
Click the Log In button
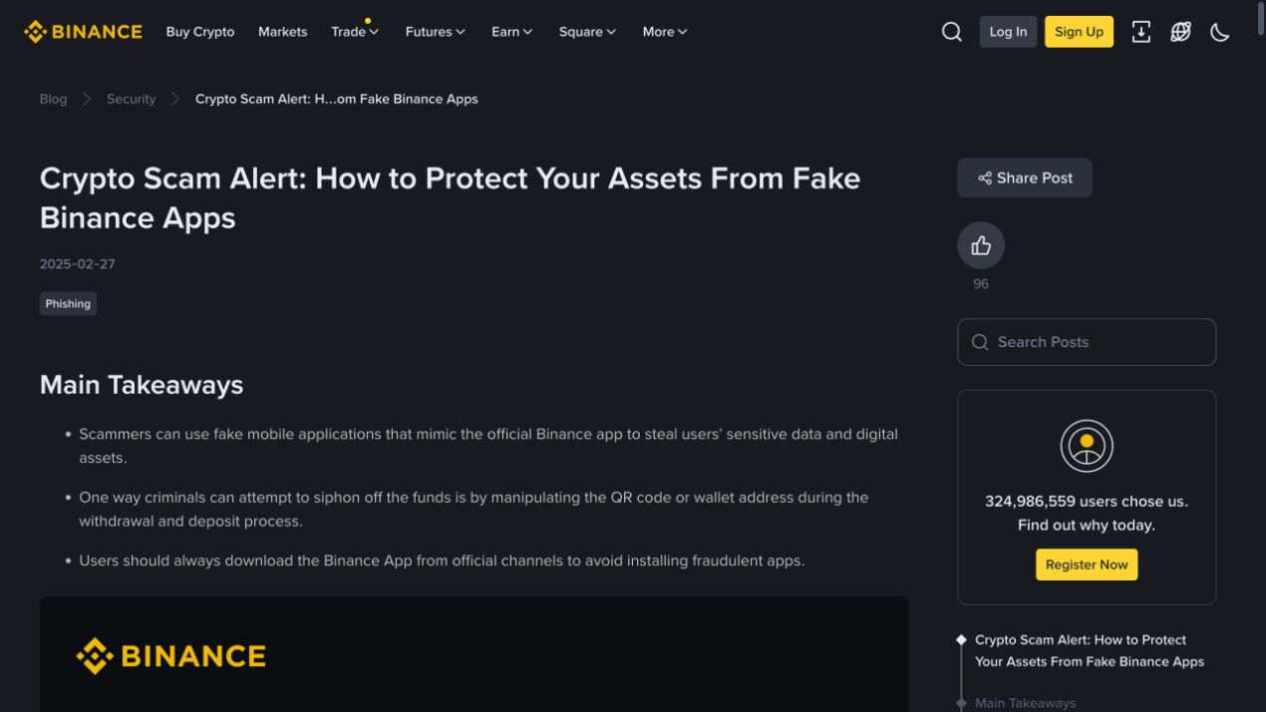(1008, 32)
